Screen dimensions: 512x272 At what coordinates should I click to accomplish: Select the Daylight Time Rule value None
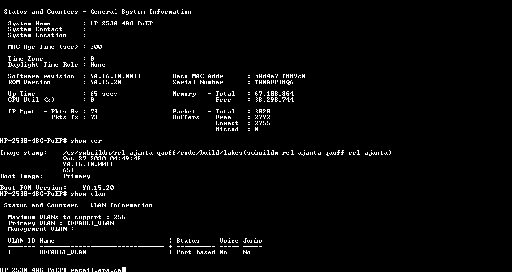[98, 65]
